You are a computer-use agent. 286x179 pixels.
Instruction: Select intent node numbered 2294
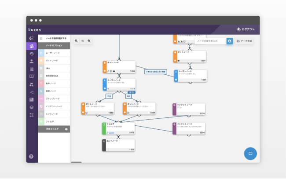pyautogui.click(x=189, y=128)
